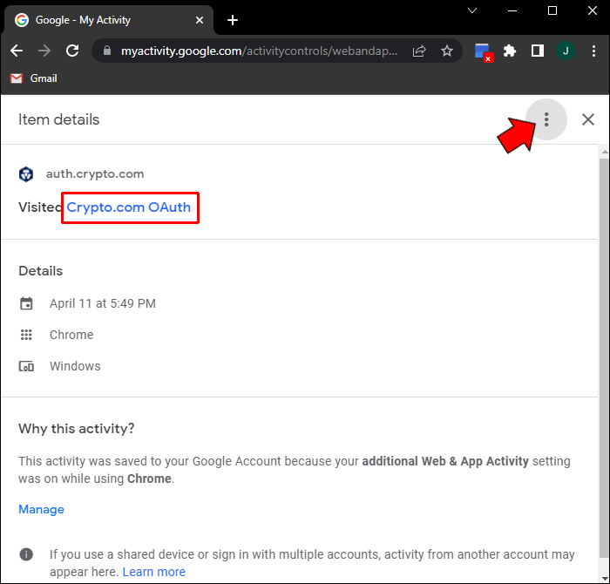The height and width of the screenshot is (584, 610).
Task: Select the Google - My Activity tab
Action: click(x=109, y=20)
